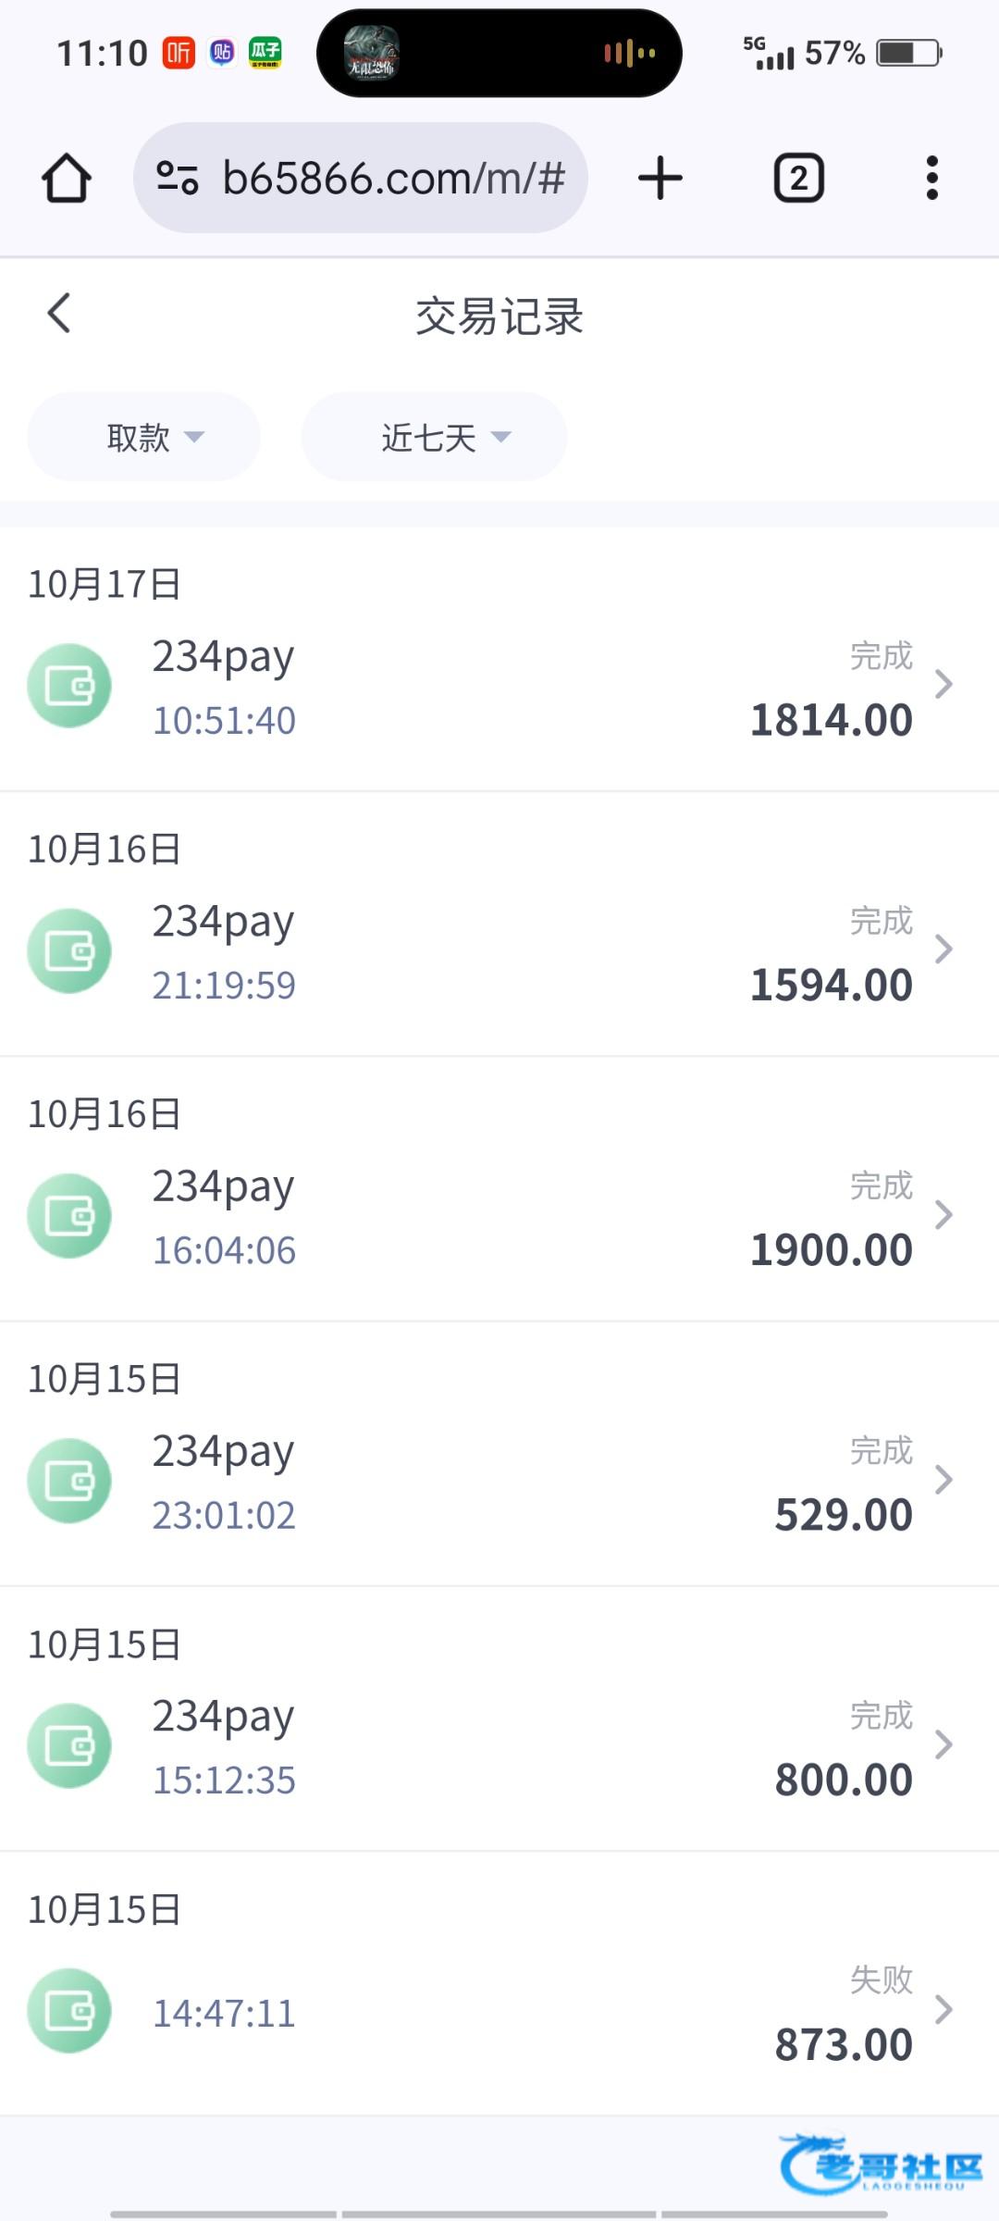The image size is (999, 2221).
Task: Open details chevron for 1594.00 withdrawal
Action: [943, 949]
